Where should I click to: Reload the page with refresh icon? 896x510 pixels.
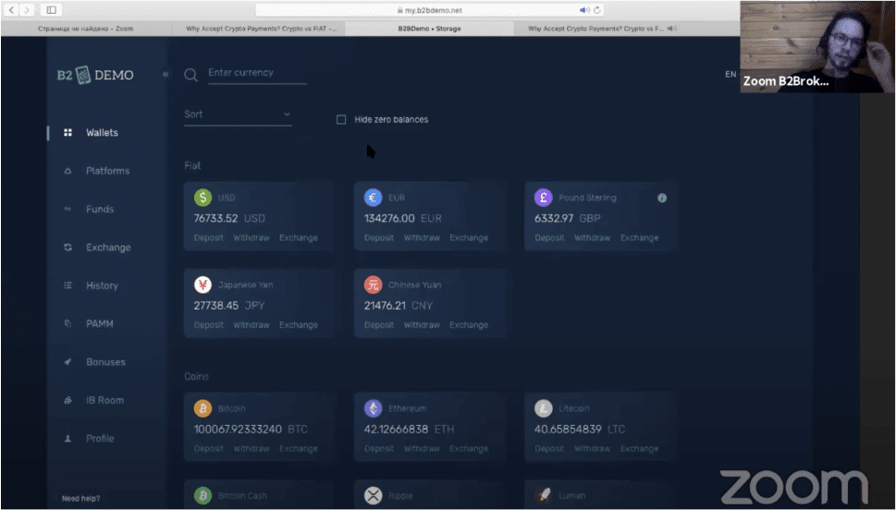click(597, 10)
